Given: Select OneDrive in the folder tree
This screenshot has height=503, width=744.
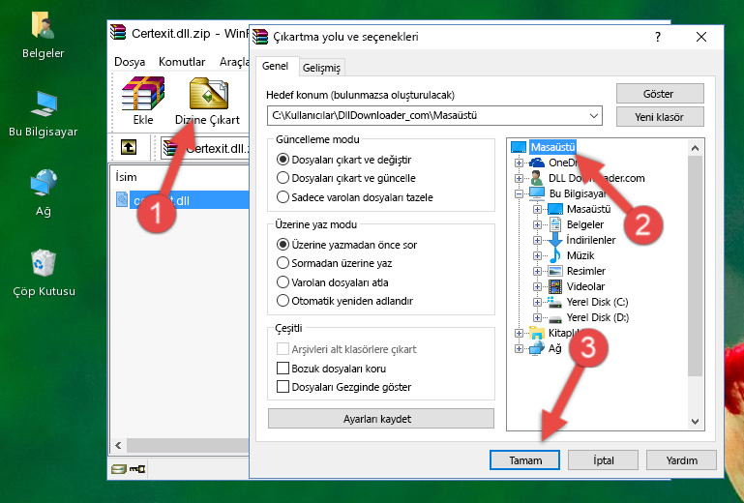Looking at the screenshot, I should [x=562, y=163].
